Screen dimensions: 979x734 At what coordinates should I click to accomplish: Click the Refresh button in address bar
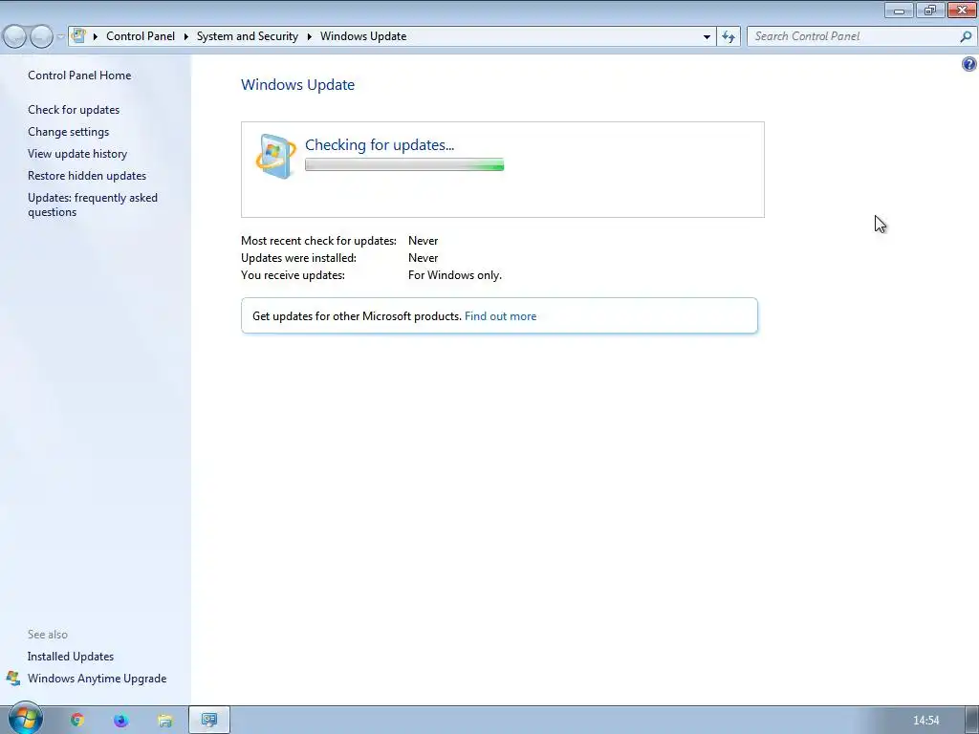[729, 37]
